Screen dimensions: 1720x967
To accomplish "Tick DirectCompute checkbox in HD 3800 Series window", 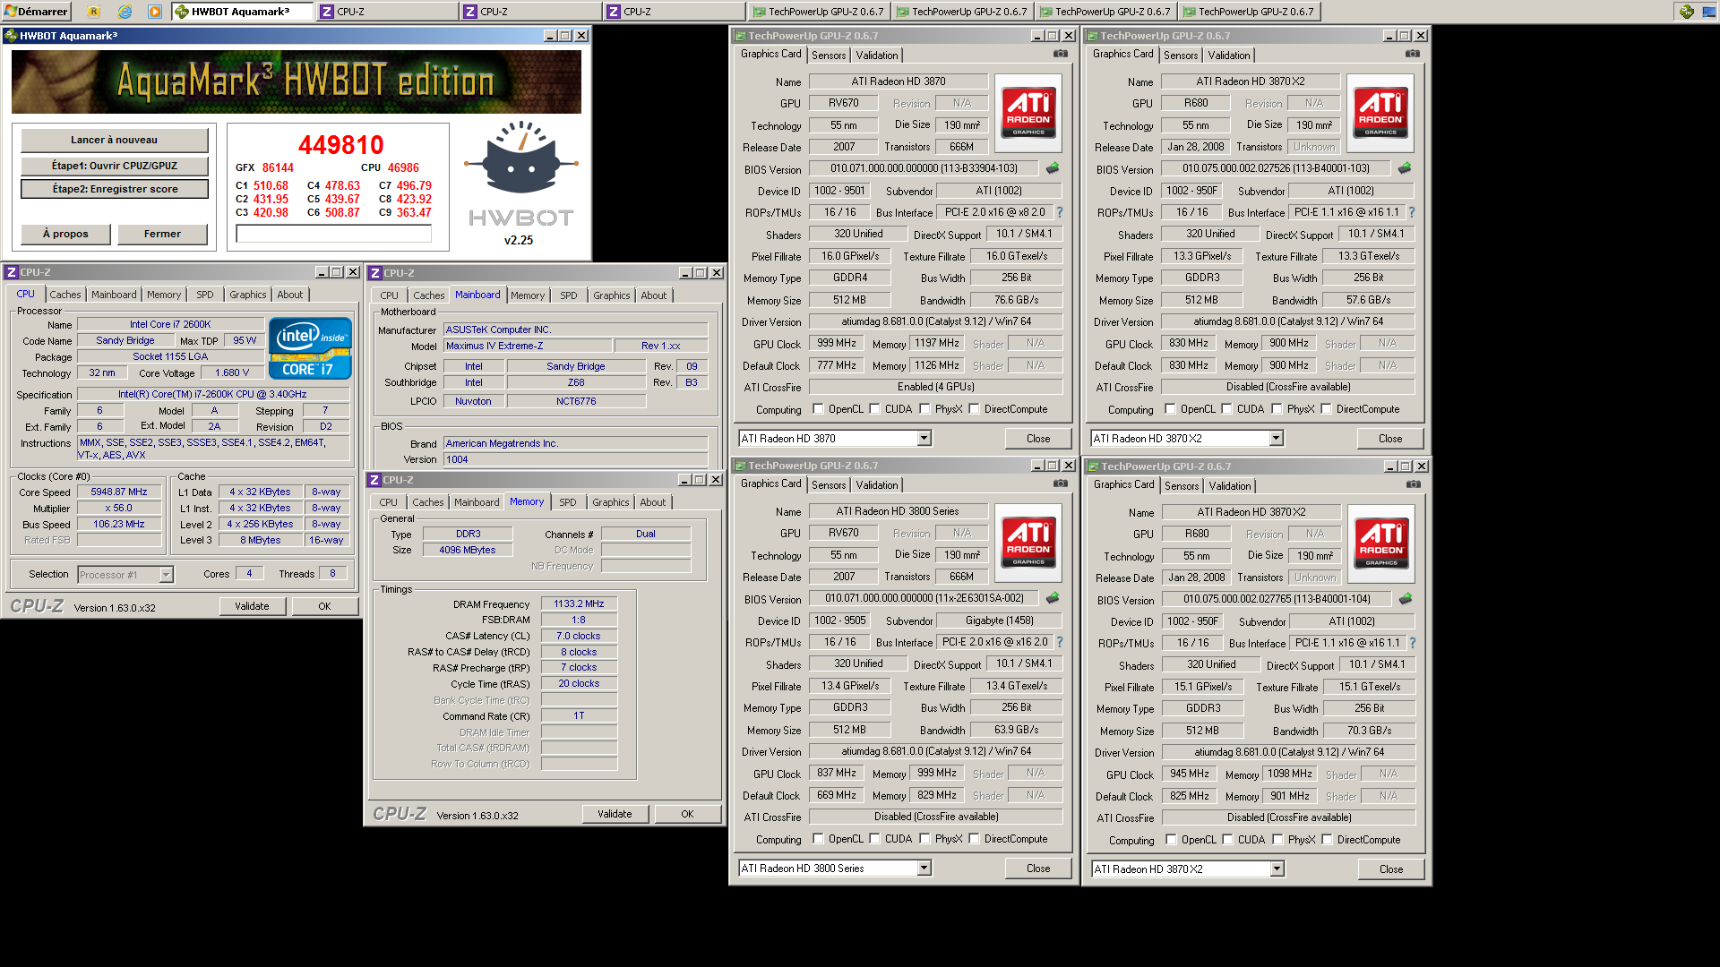I will tap(974, 839).
